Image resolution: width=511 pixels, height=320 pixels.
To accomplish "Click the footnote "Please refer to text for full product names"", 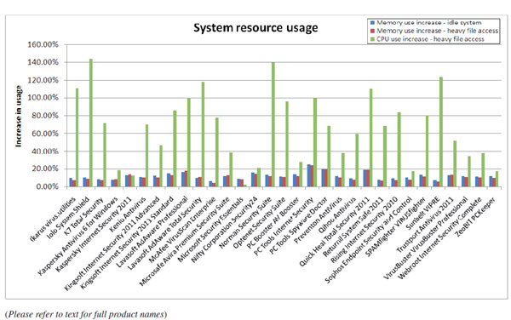I will click(x=86, y=314).
